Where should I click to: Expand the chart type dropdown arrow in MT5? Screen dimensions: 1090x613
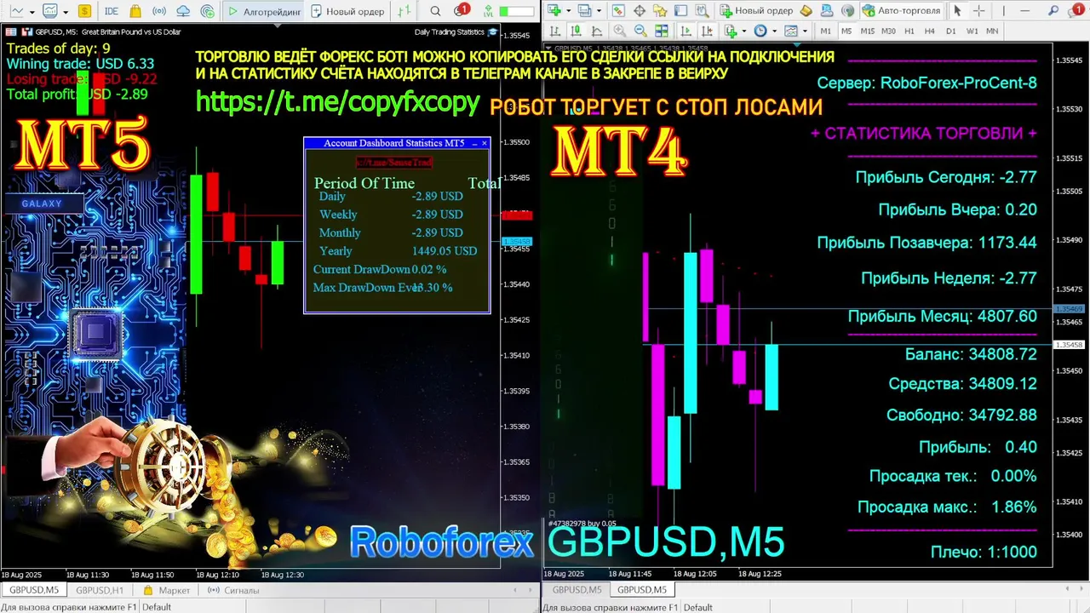32,12
